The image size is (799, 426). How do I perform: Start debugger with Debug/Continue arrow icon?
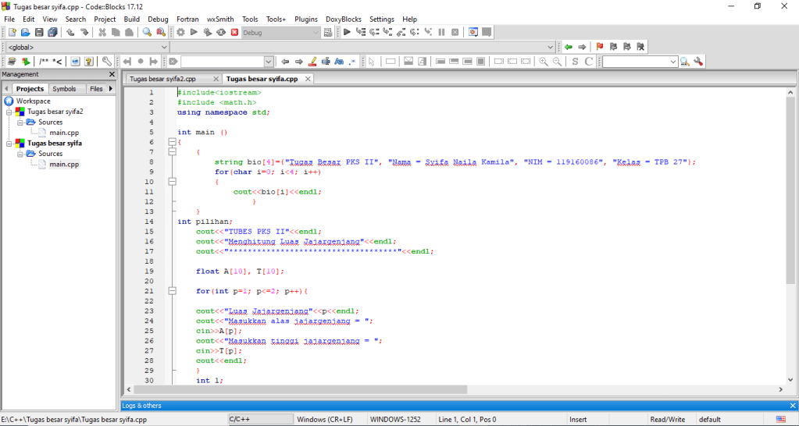[x=347, y=33]
